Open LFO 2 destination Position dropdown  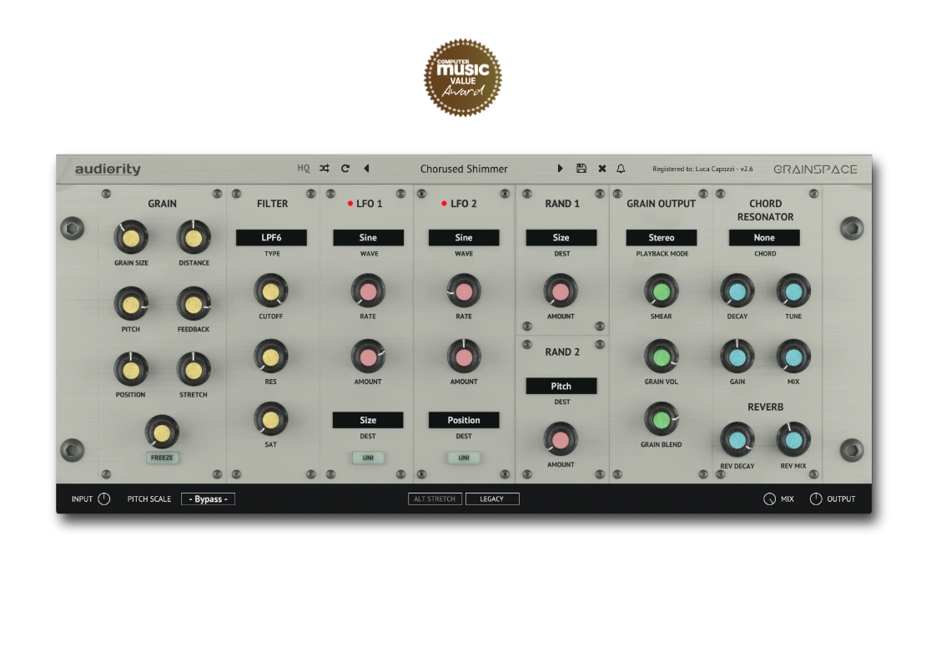pos(464,420)
